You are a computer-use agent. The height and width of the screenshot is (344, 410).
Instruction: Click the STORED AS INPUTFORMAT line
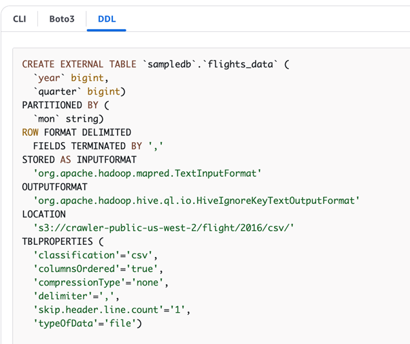80,160
